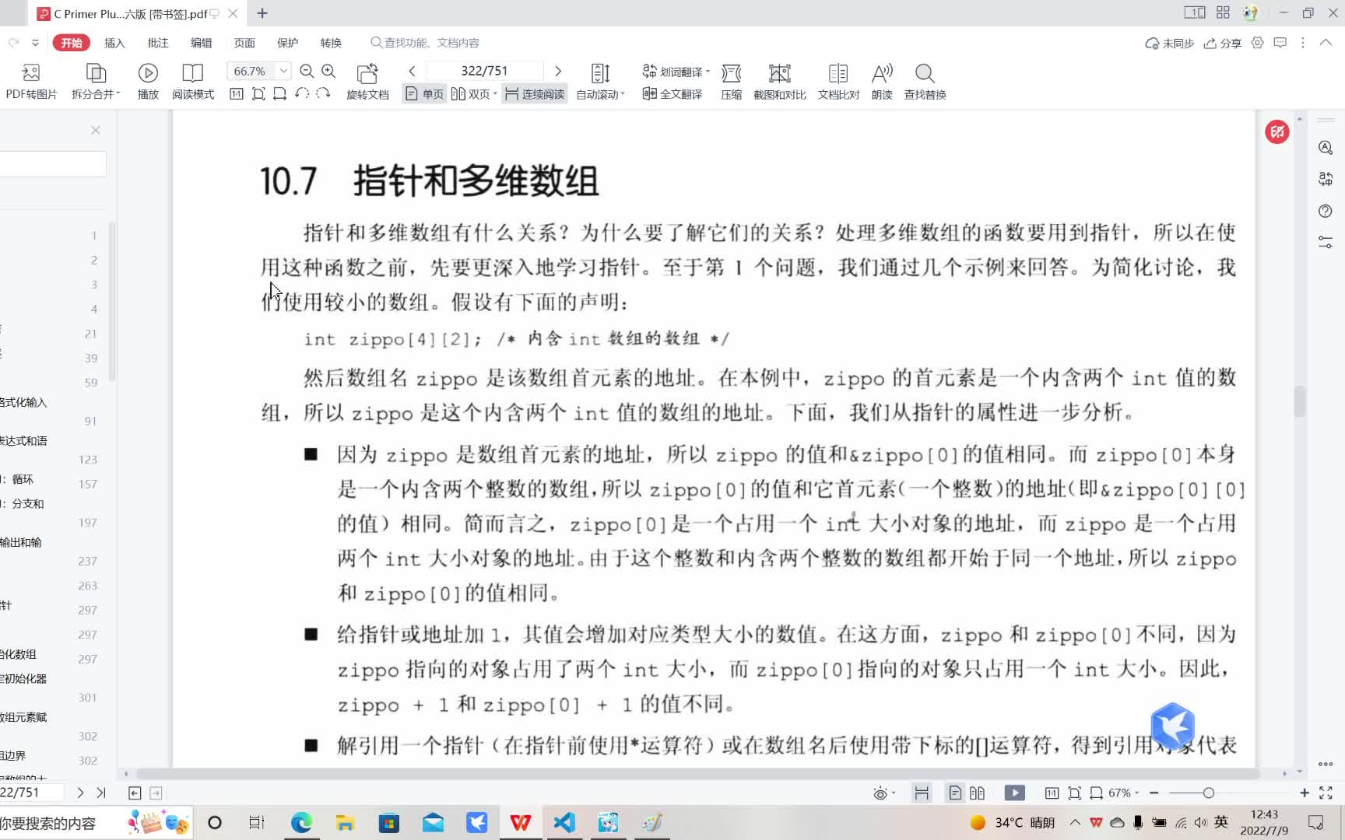1345x840 pixels.
Task: Enable 自动滚动 auto scrolling
Action: [x=598, y=93]
